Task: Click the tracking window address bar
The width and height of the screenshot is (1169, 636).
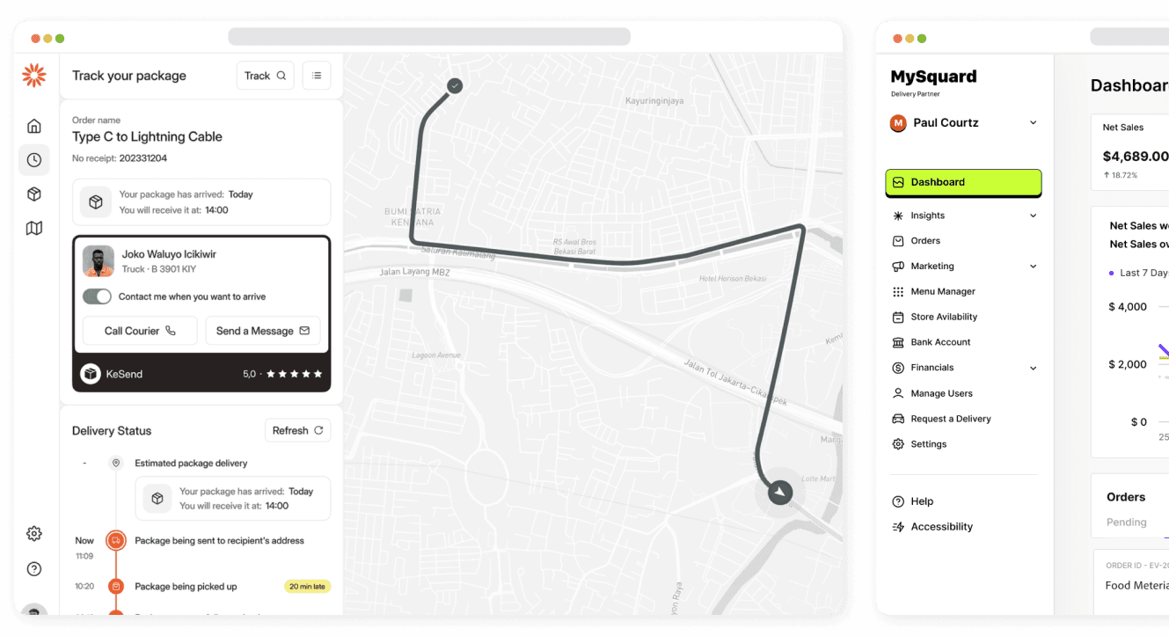Action: tap(429, 37)
